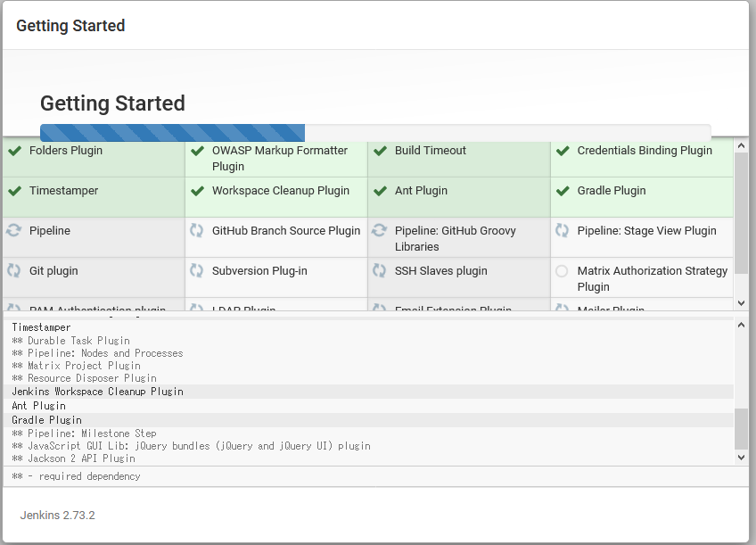756x545 pixels.
Task: Click the checkmark next to OWASP Markup Formatter Plugin
Action: pyautogui.click(x=198, y=151)
